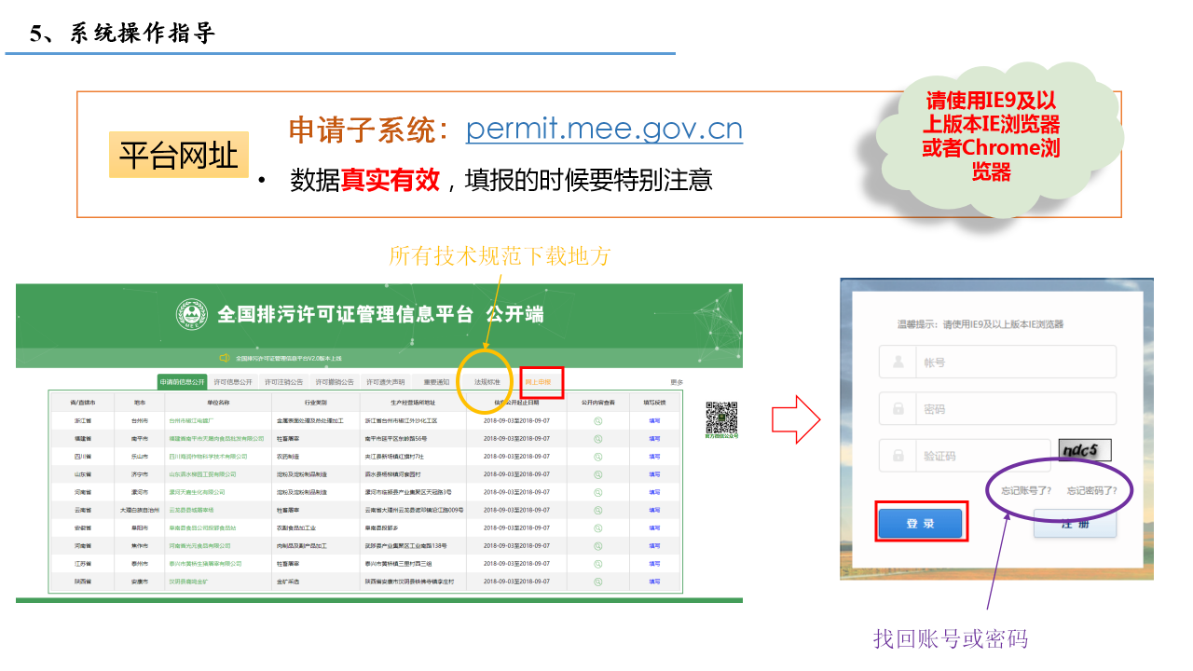
Task: Click the 忘记账号了? link
Action: [1026, 490]
